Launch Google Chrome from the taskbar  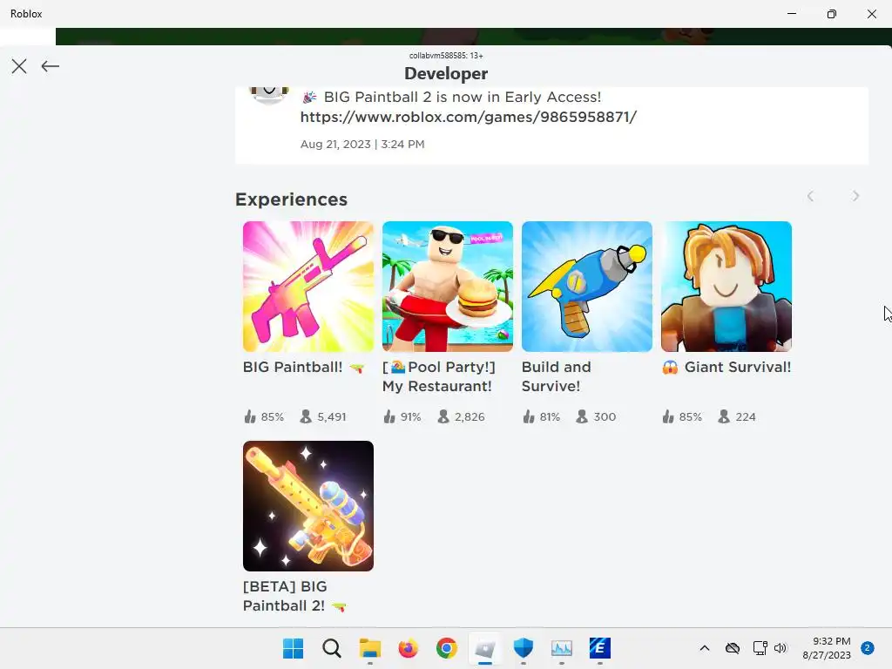447,648
